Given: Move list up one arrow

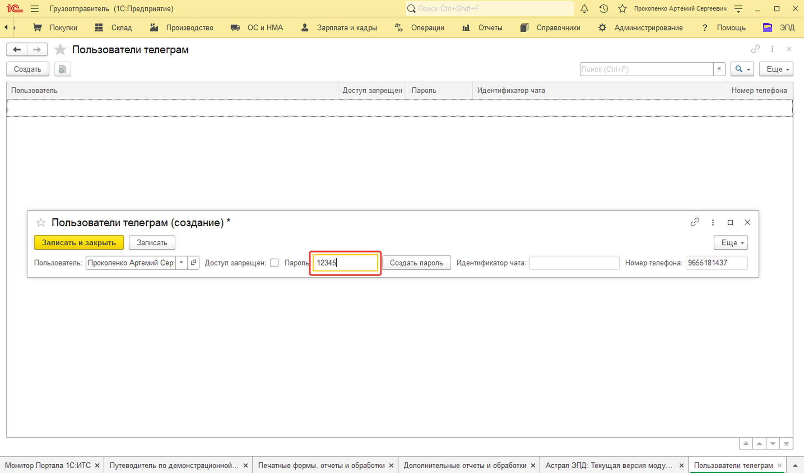Looking at the screenshot, I should click(759, 444).
